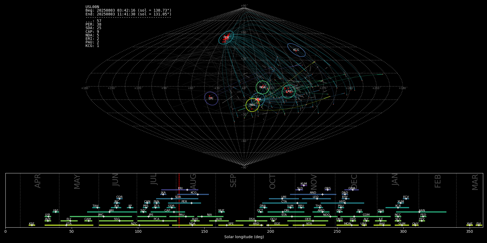Click the AAN shower bar in timeline
487x243 pixels.
pyautogui.click(x=421, y=212)
